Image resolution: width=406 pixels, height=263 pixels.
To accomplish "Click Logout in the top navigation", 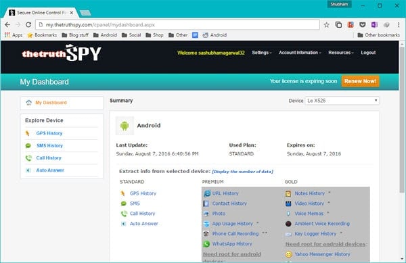I will [x=368, y=53].
